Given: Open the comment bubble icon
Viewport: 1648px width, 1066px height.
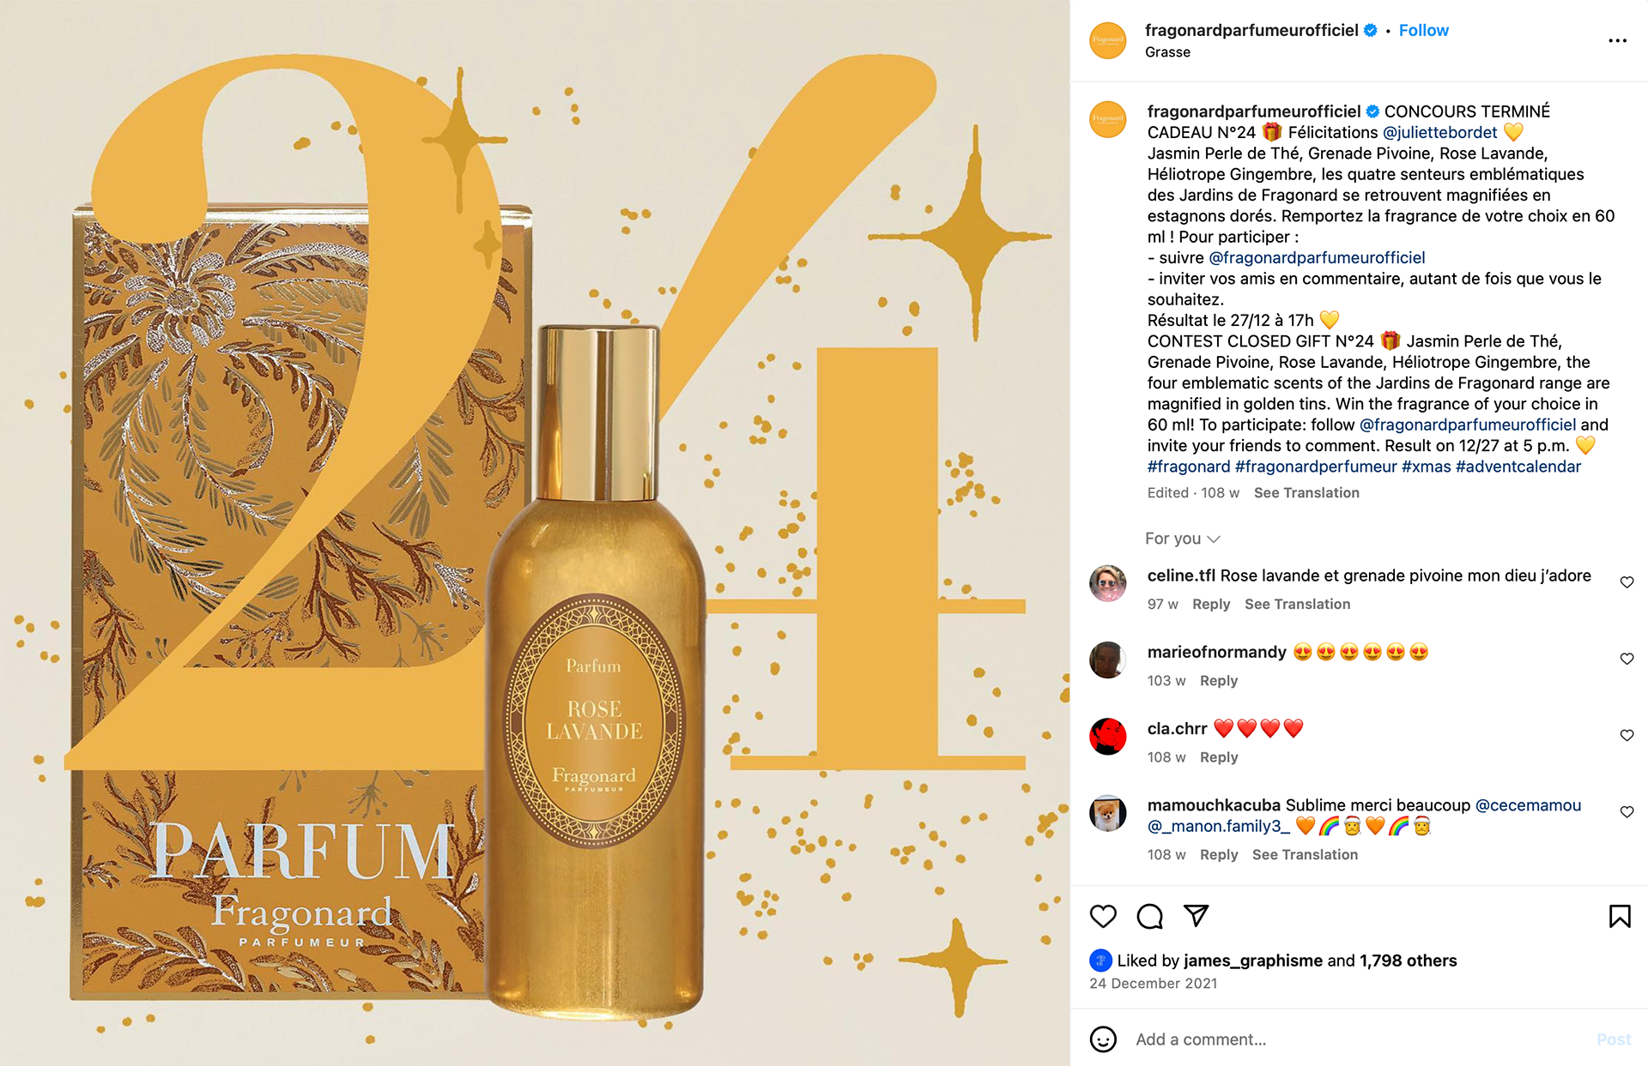Looking at the screenshot, I should pyautogui.click(x=1149, y=916).
